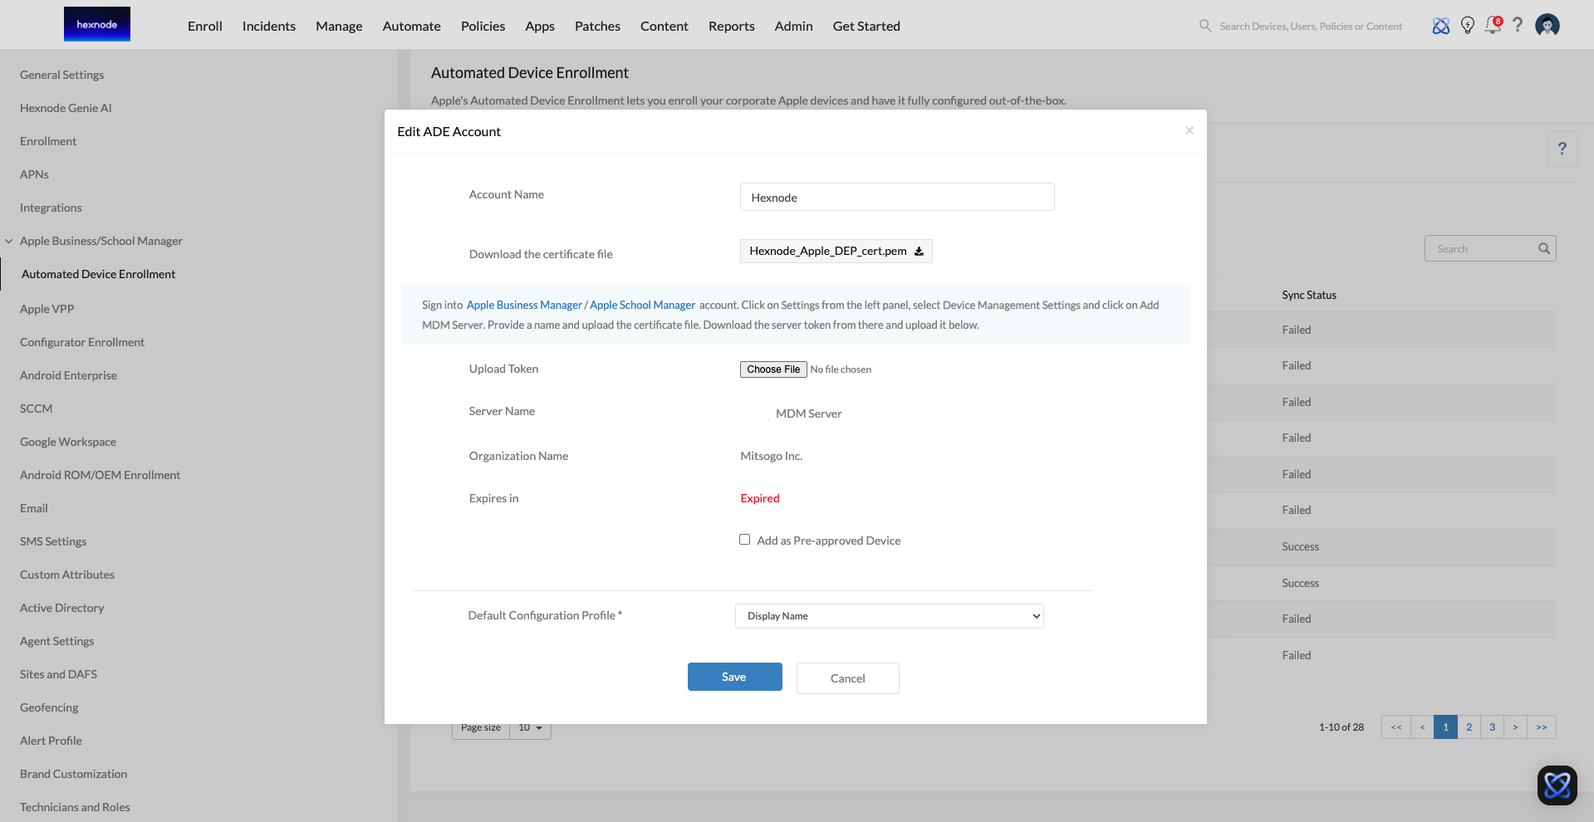
Task: Open the notifications bell icon
Action: tap(1493, 25)
